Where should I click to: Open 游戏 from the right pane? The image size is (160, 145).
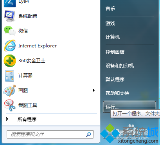click(110, 24)
